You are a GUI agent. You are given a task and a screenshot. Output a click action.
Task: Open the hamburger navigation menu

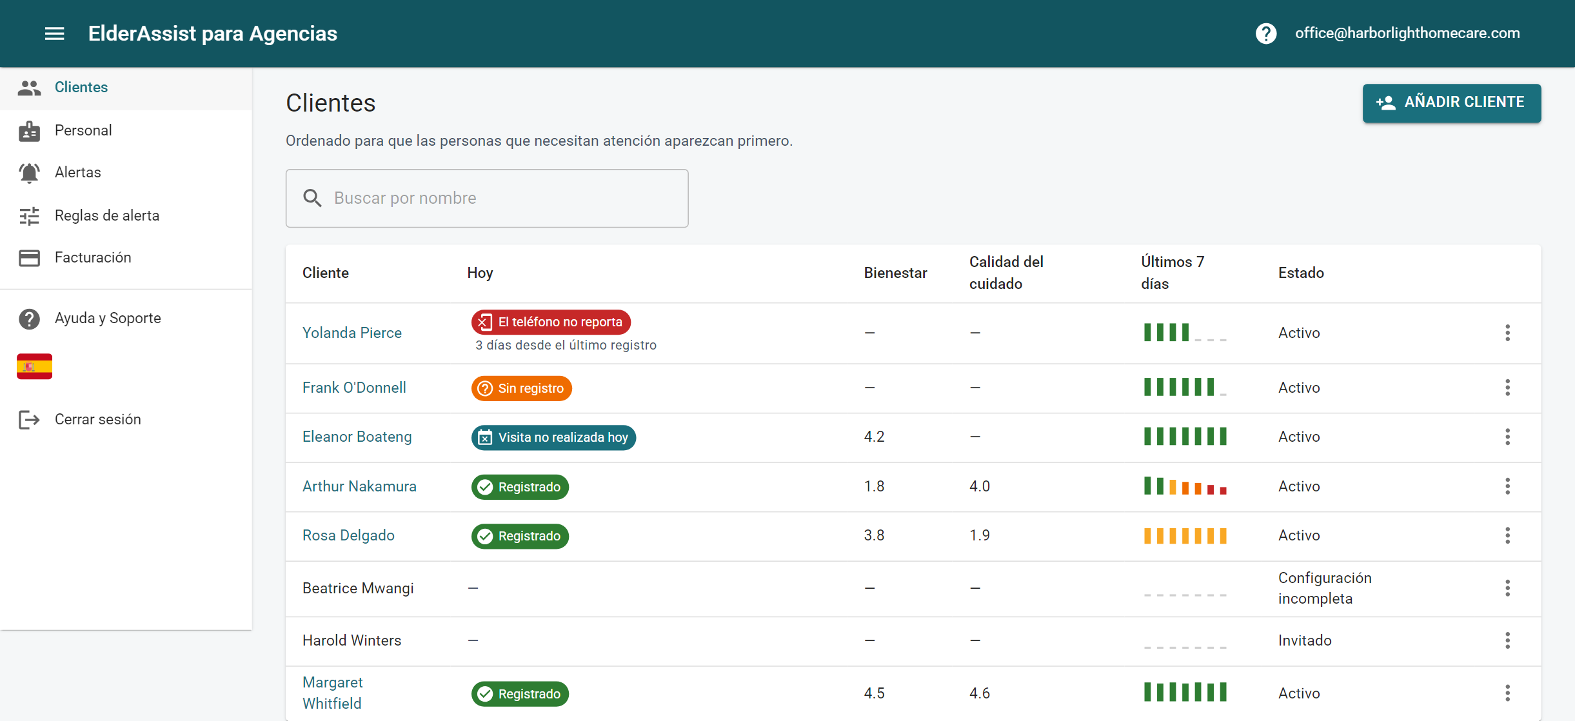55,34
